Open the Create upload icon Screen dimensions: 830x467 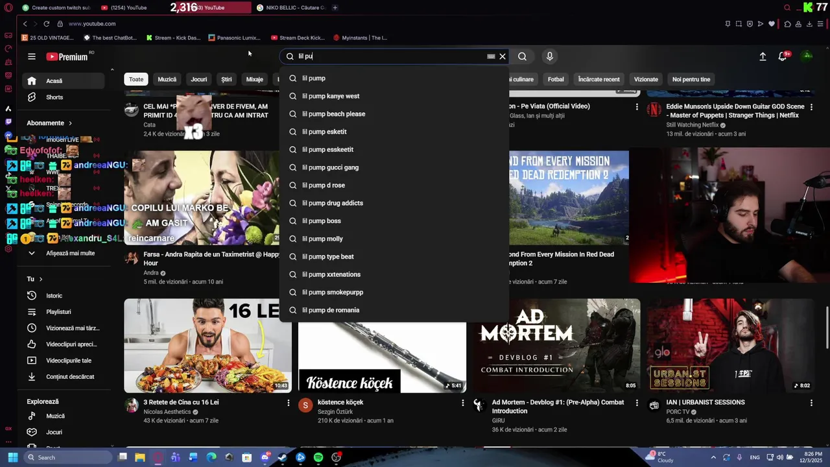(763, 56)
